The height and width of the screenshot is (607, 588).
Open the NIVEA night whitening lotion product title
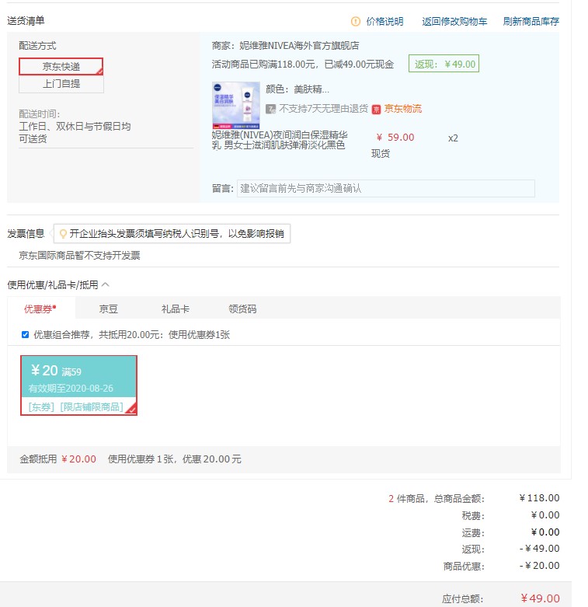(x=280, y=140)
